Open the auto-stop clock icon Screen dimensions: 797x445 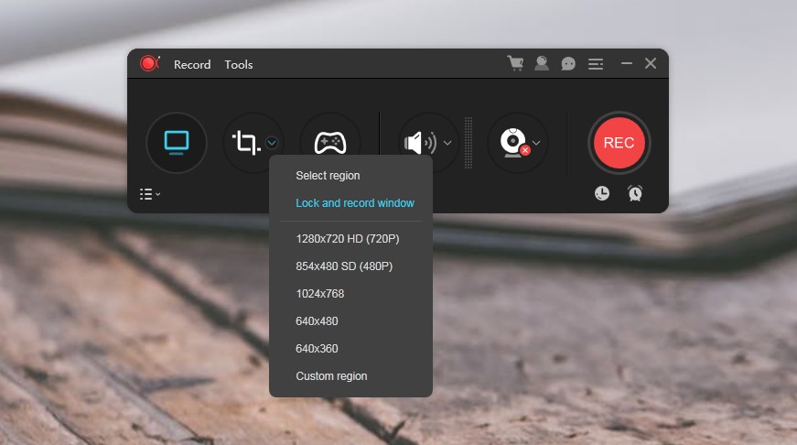tap(602, 193)
